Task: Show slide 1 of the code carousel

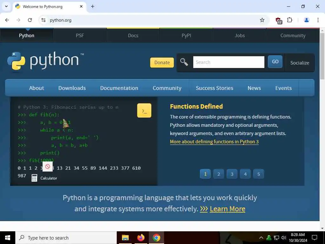Action: tap(205, 174)
